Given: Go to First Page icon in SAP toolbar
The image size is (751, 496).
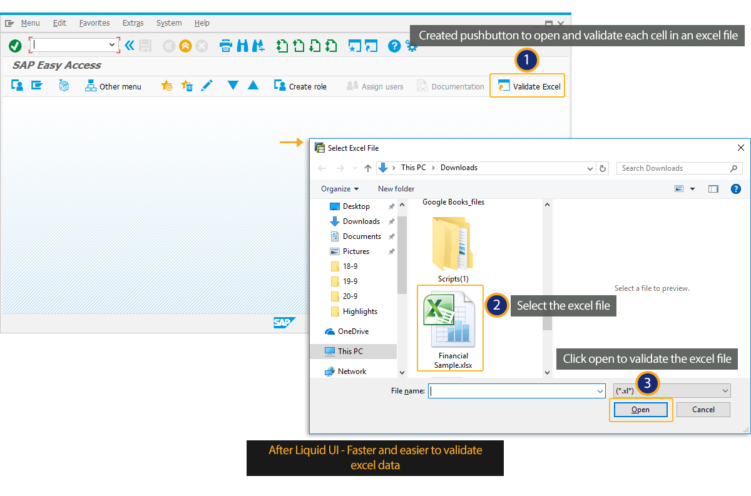Looking at the screenshot, I should (x=283, y=46).
